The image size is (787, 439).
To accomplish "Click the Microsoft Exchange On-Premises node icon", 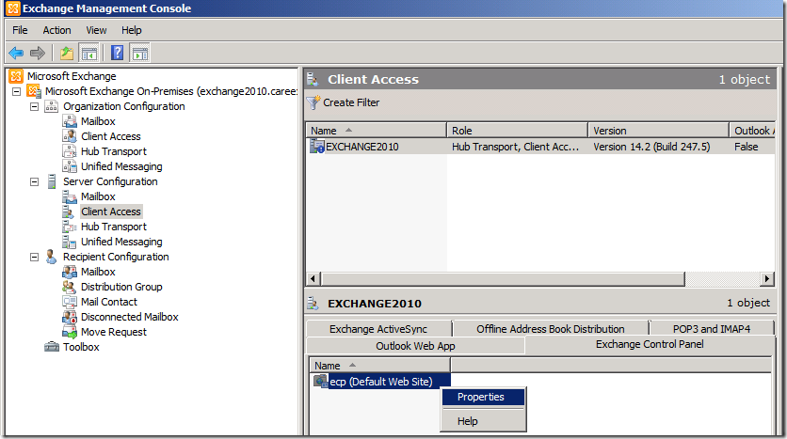I will [34, 91].
